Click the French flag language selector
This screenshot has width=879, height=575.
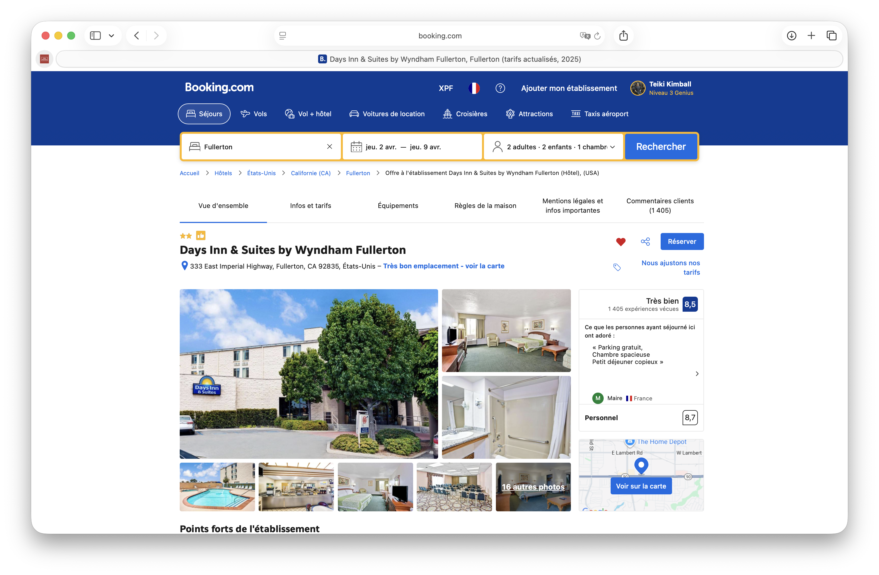click(474, 88)
